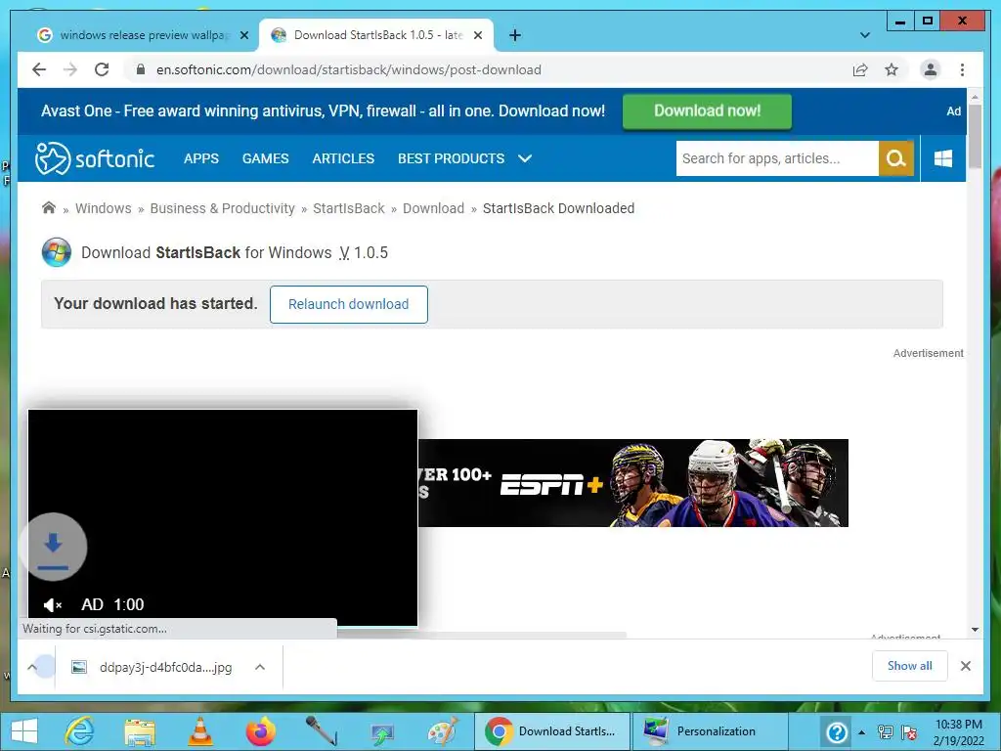Click the network tray icon
Screen dimensions: 1001x751
[885, 732]
